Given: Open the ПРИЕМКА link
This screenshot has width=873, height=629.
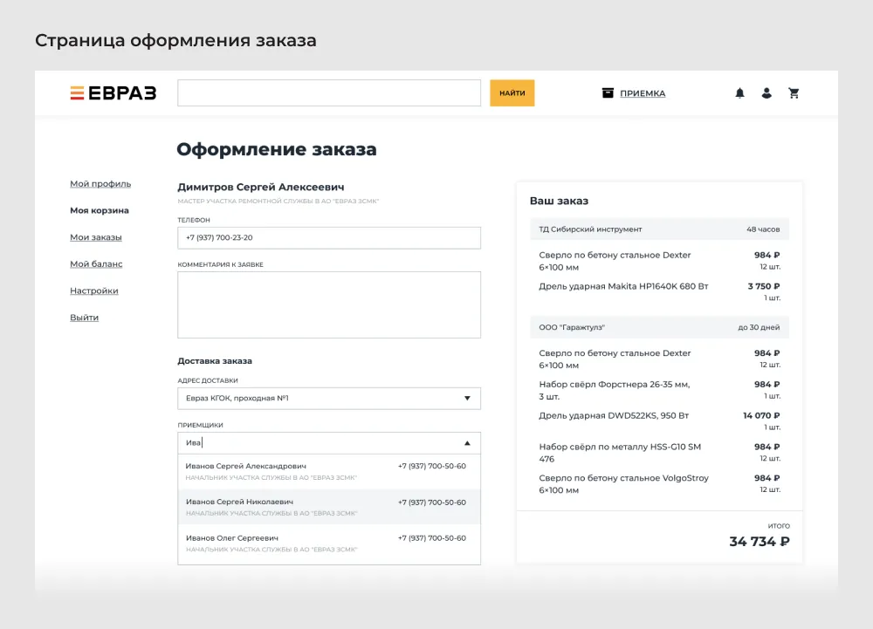Looking at the screenshot, I should click(x=641, y=92).
